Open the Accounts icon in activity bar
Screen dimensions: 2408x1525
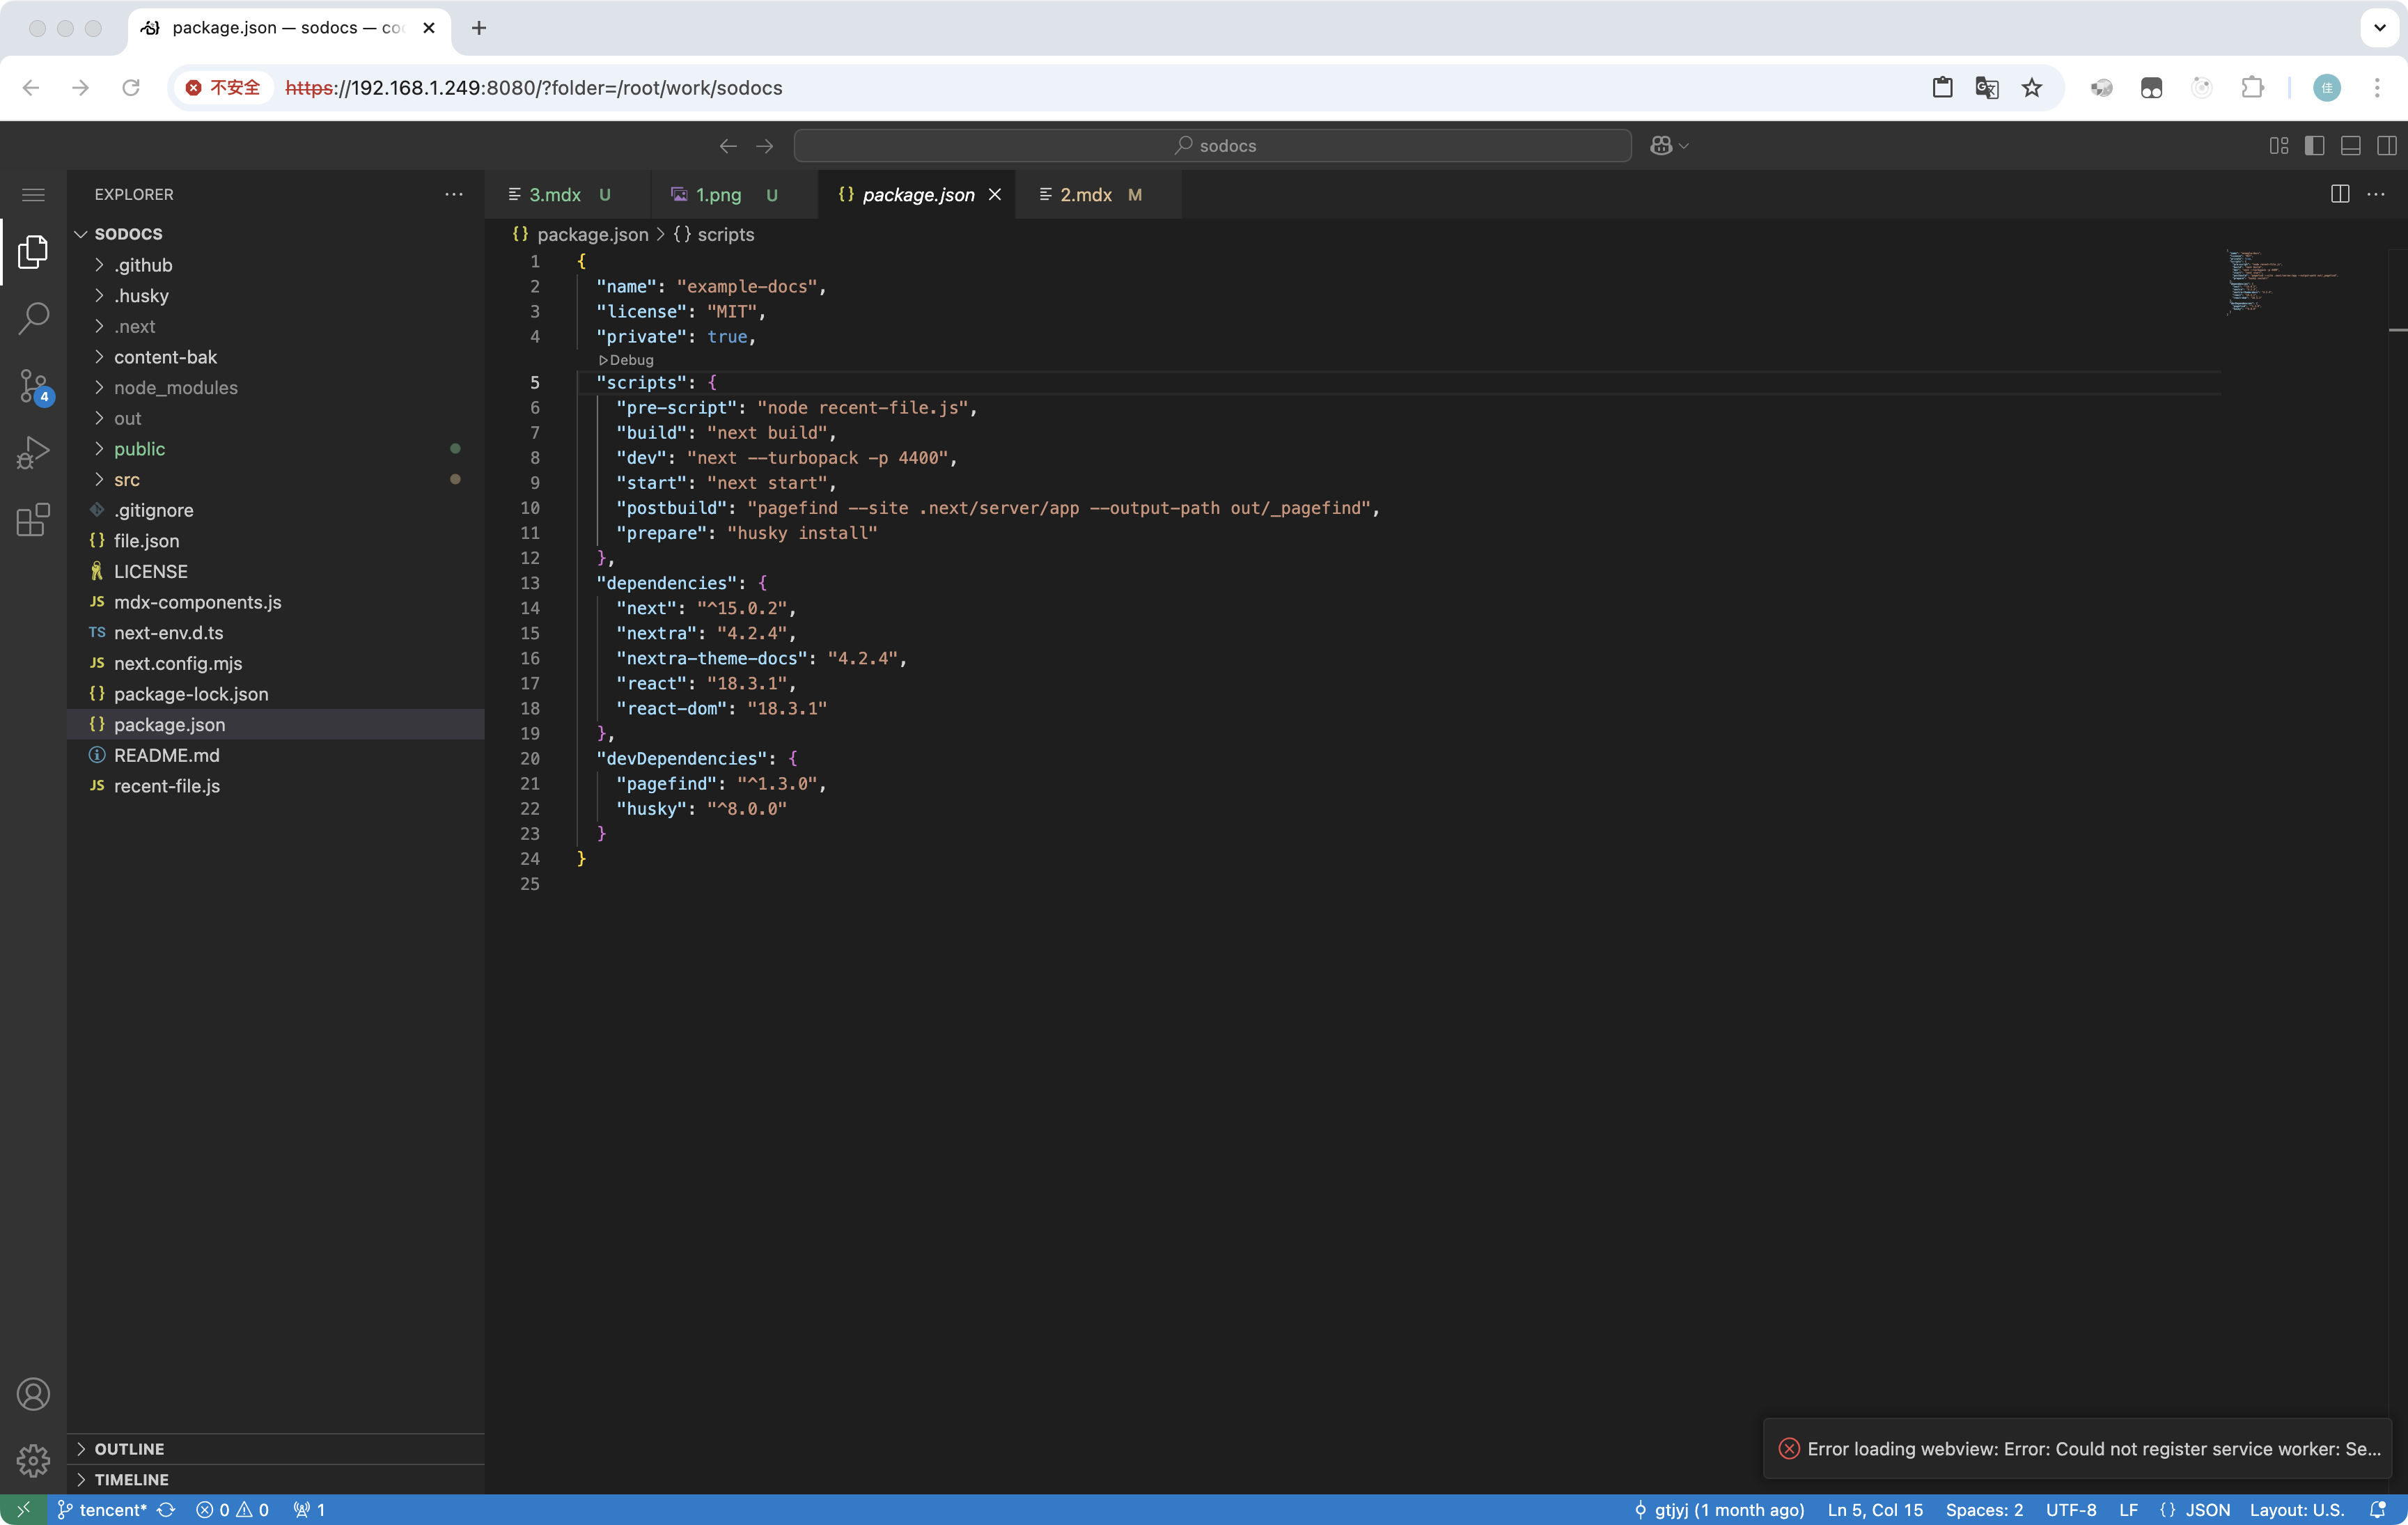click(33, 1393)
